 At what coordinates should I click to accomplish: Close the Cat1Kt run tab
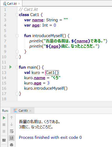(30, 111)
